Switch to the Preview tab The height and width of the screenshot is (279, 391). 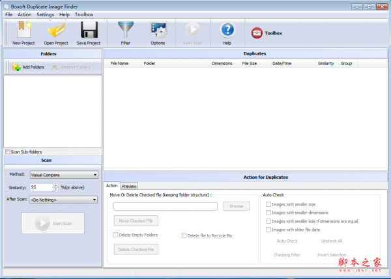129,186
